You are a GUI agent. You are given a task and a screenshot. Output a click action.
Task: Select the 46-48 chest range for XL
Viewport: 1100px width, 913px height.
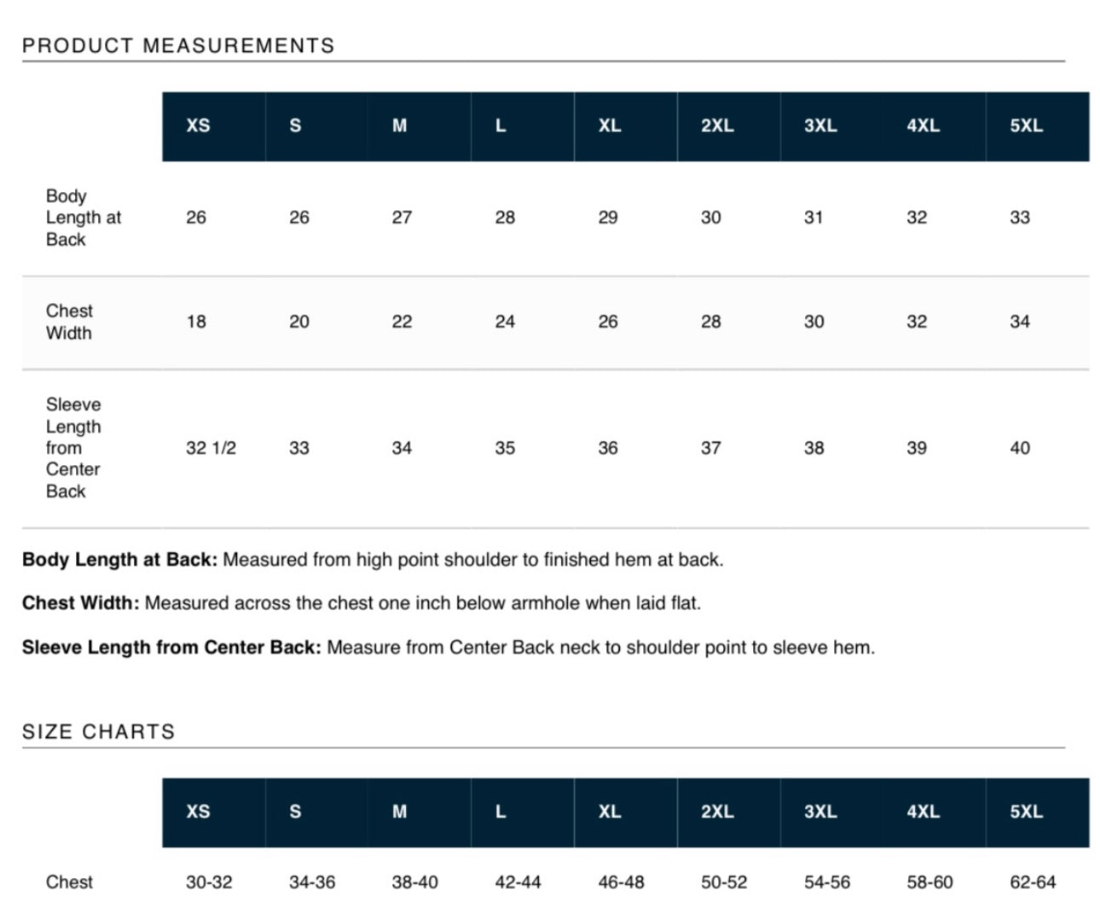(x=621, y=882)
